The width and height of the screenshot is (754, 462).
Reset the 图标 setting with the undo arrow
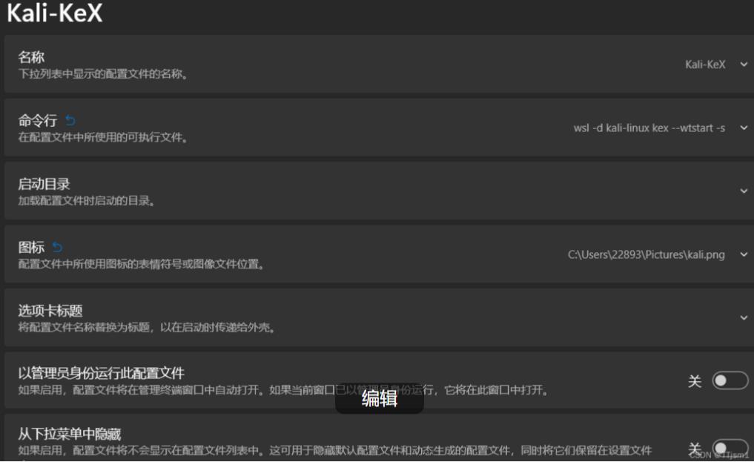pyautogui.click(x=58, y=247)
